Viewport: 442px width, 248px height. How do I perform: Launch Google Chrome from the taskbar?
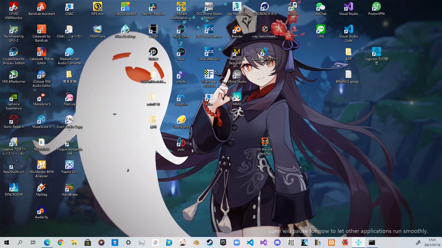point(61,242)
